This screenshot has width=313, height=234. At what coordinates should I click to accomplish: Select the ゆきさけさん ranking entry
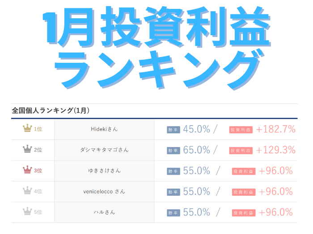pyautogui.click(x=104, y=171)
